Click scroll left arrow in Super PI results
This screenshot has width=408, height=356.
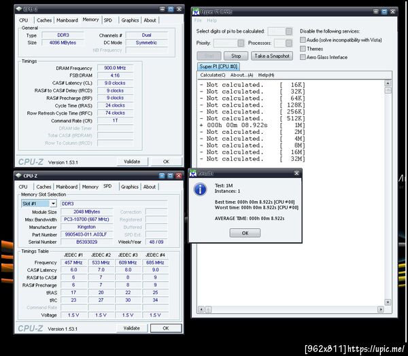(x=201, y=309)
